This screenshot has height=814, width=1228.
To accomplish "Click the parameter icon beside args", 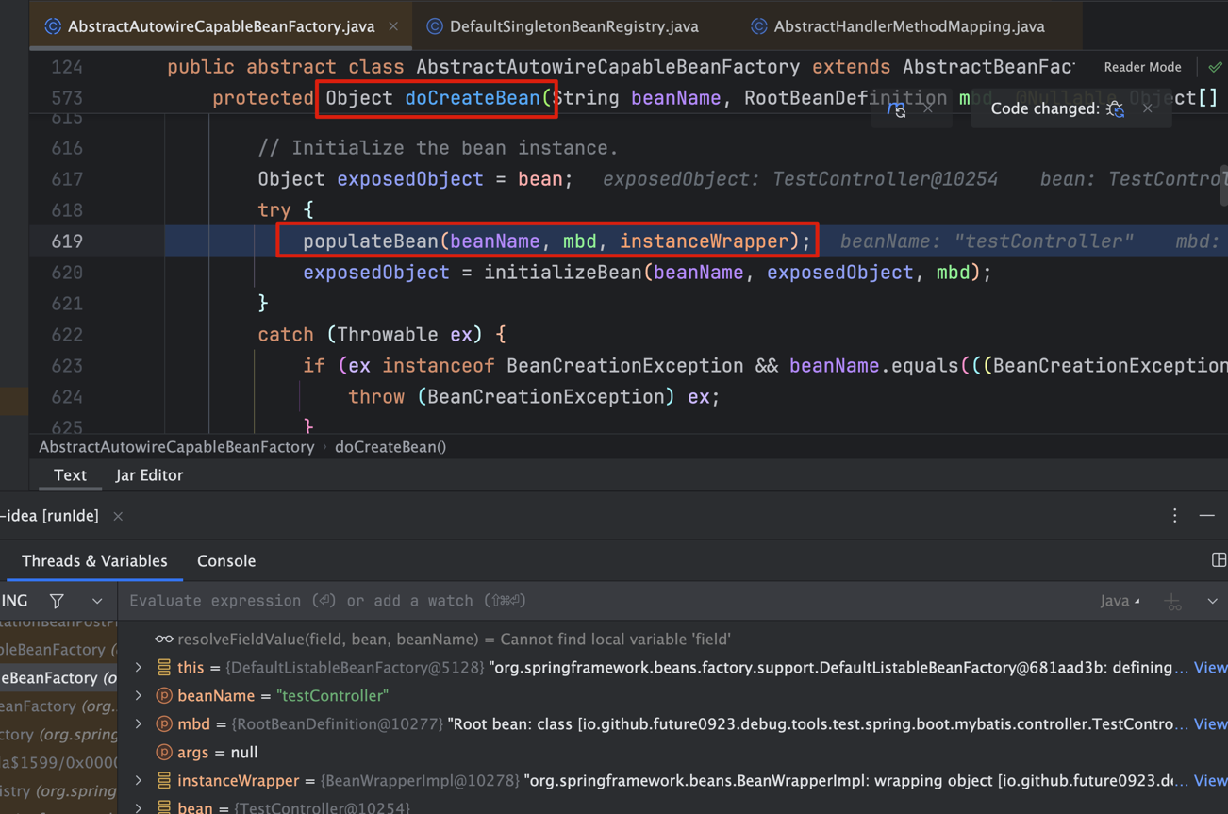I will coord(164,753).
